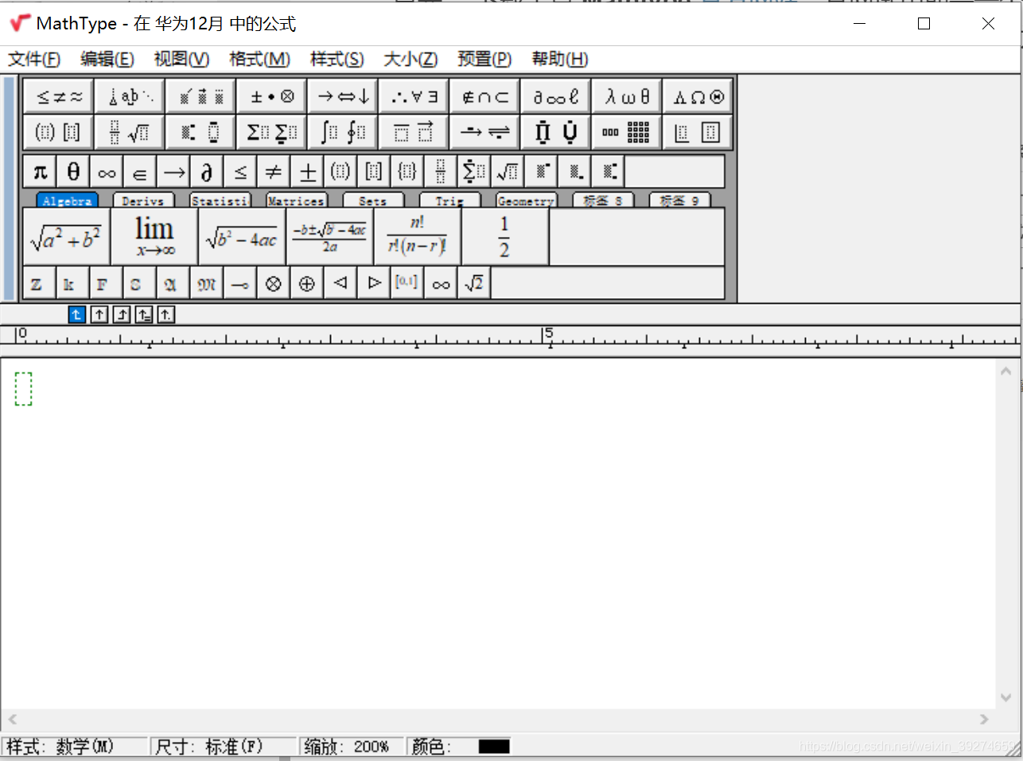Switch to the Sets tab
The width and height of the screenshot is (1023, 761).
click(x=372, y=201)
